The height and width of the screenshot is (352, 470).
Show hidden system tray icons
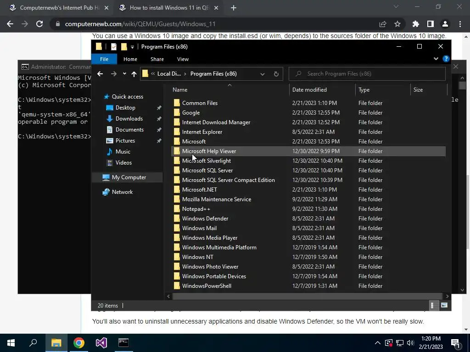(378, 343)
